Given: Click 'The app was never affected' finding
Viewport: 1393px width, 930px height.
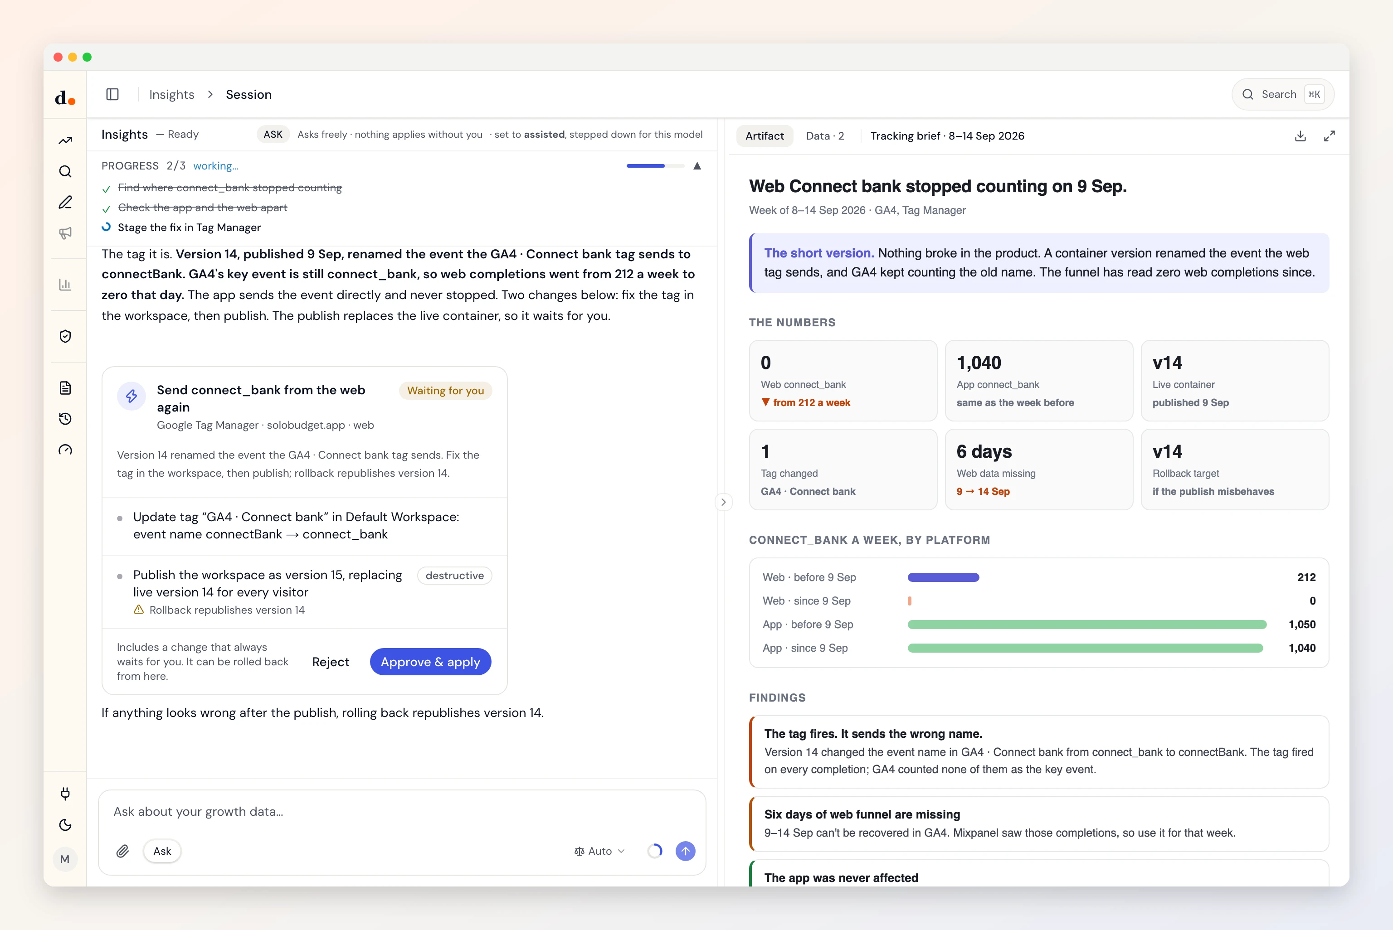Looking at the screenshot, I should tap(1039, 874).
